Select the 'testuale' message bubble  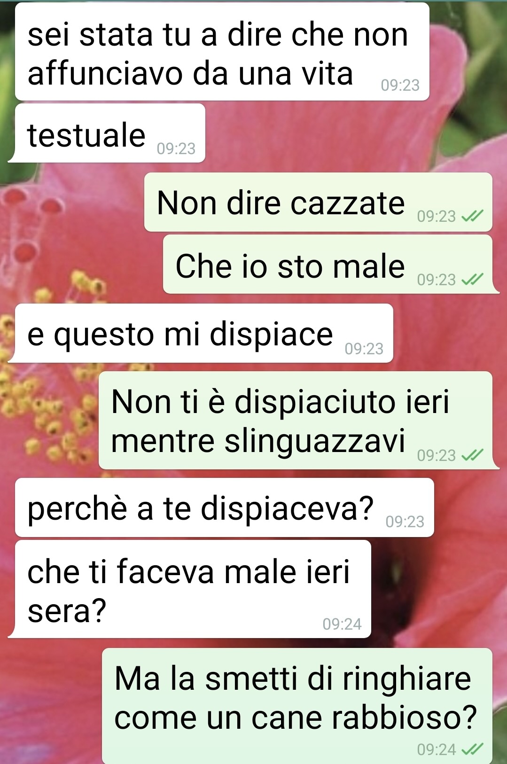tap(107, 133)
